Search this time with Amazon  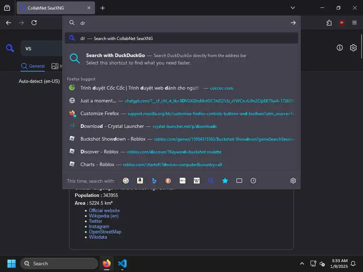(x=140, y=181)
